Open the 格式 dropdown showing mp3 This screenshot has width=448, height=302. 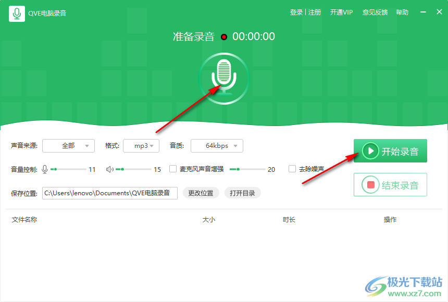[141, 146]
